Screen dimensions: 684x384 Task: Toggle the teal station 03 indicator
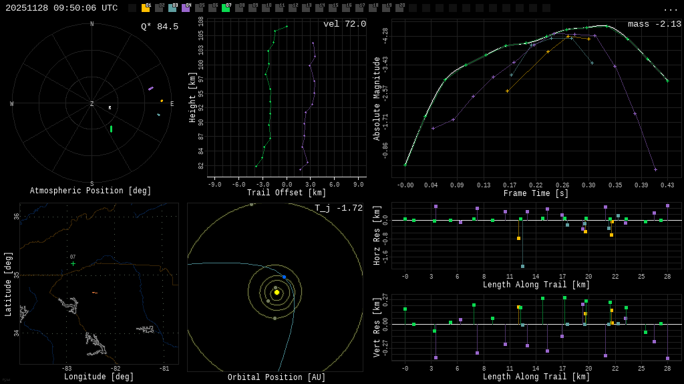(172, 8)
